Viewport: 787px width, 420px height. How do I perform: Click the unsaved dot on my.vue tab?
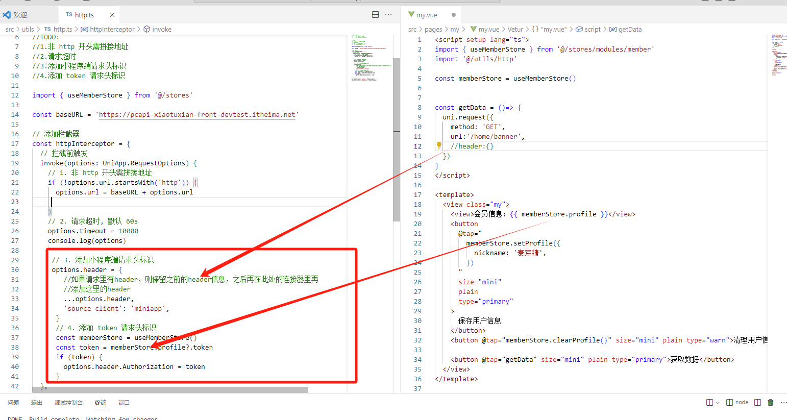[x=453, y=15]
